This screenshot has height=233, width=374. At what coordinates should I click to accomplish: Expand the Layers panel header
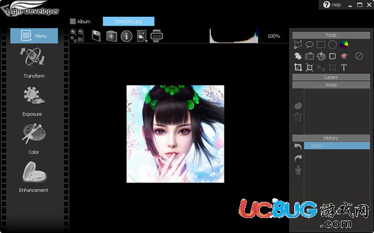331,77
